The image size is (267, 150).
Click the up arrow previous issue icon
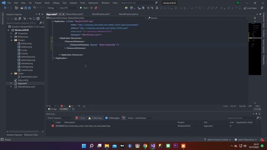[x=79, y=106]
